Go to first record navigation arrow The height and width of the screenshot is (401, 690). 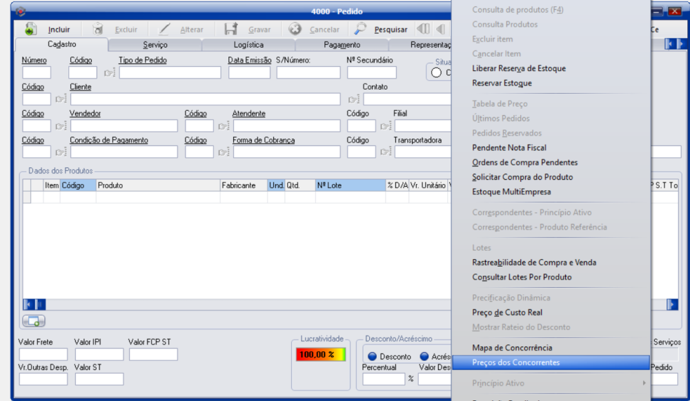pyautogui.click(x=423, y=30)
